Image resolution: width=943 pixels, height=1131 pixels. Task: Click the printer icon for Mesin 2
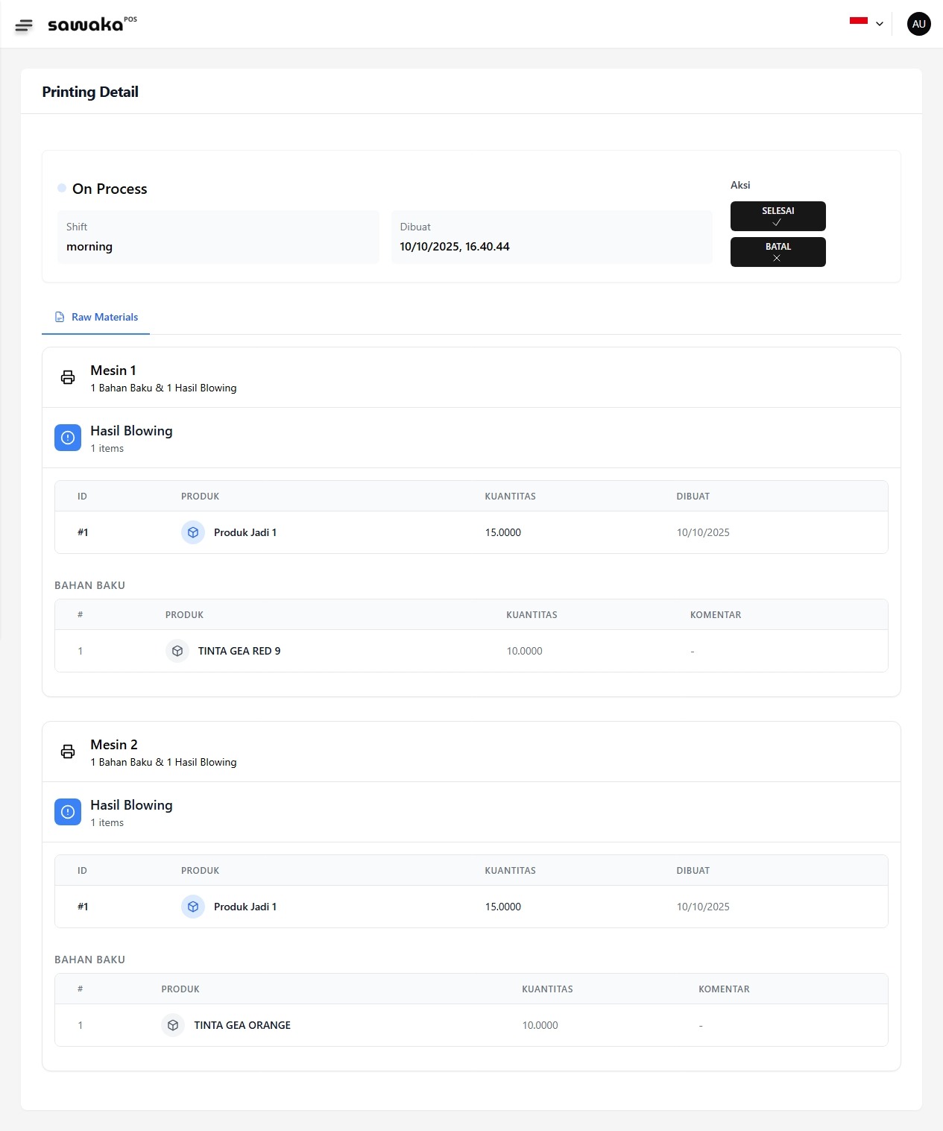tap(68, 752)
